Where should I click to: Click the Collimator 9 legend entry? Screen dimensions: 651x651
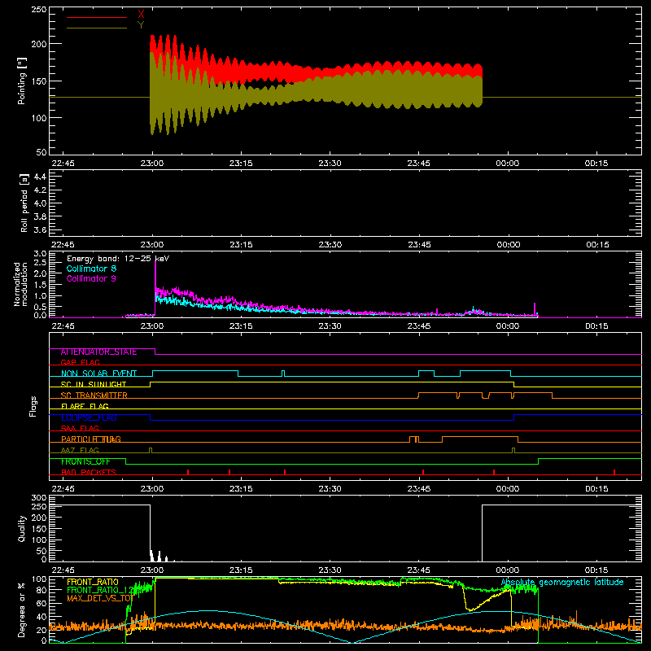coord(91,278)
